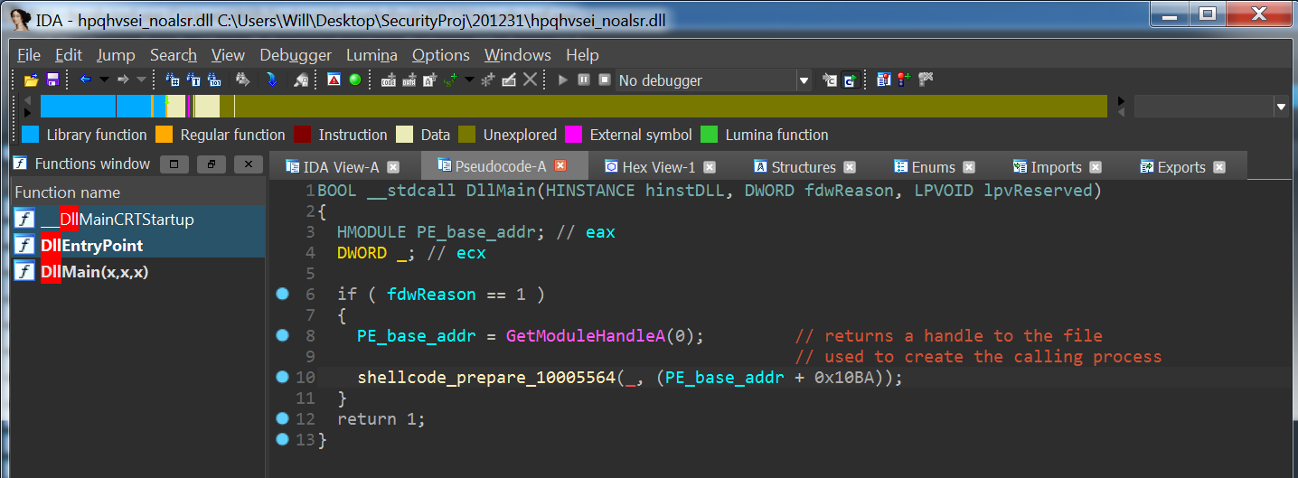Toggle the breakpoint dot on line 6

[281, 294]
